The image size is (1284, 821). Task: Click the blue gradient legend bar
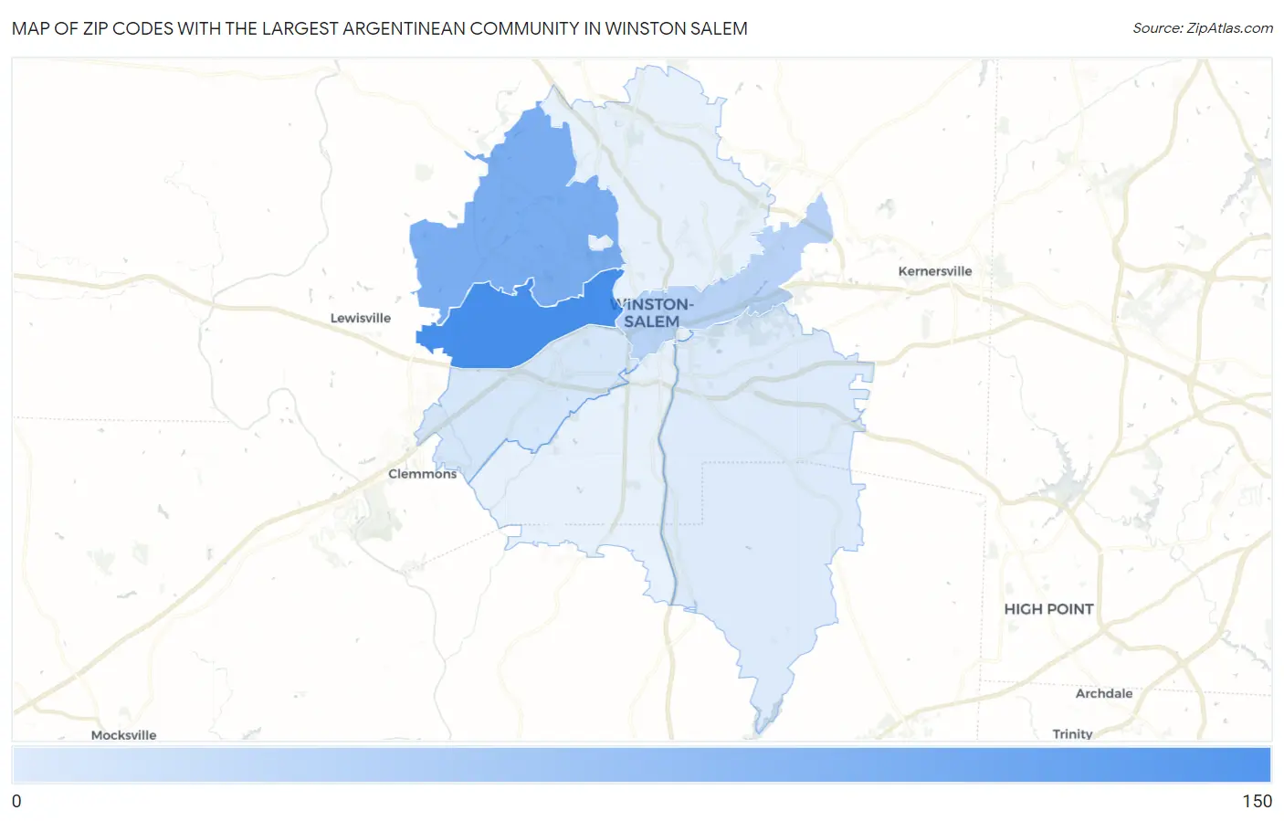coord(641,765)
